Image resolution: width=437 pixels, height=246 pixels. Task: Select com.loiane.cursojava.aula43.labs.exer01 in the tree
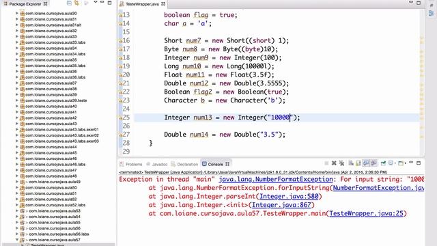(x=62, y=129)
